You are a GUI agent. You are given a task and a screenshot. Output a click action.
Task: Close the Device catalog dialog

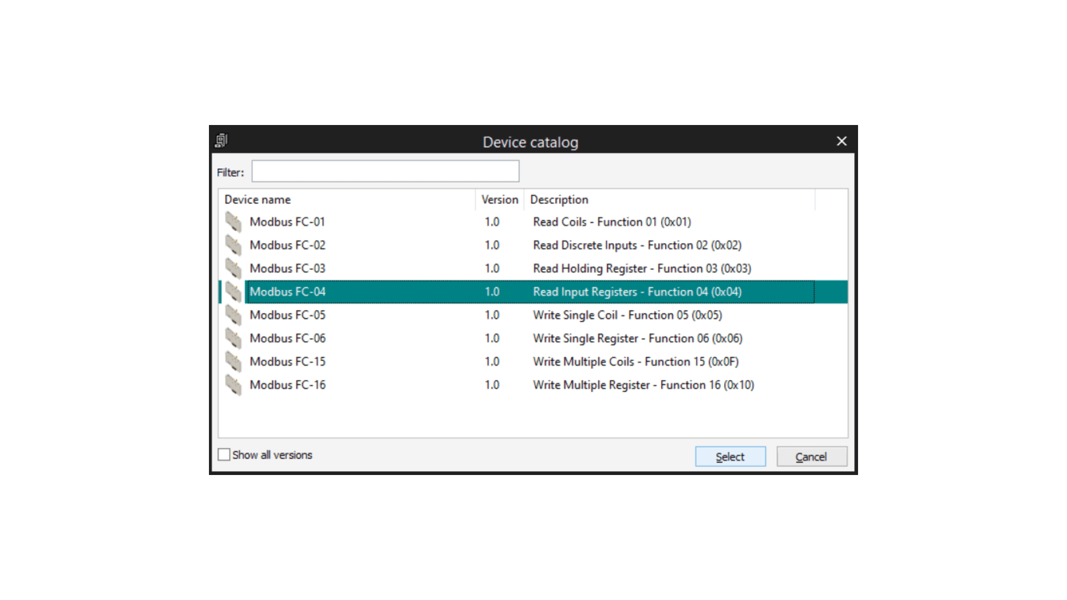(x=841, y=141)
